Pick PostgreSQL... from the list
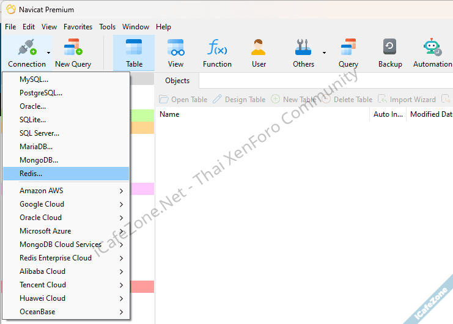This screenshot has height=324, width=453. pos(40,93)
